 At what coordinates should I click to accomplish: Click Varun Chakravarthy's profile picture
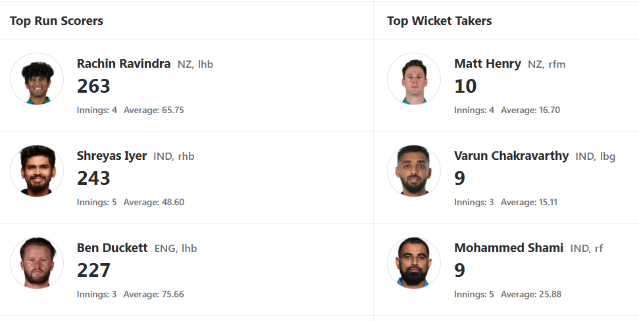[x=414, y=171]
